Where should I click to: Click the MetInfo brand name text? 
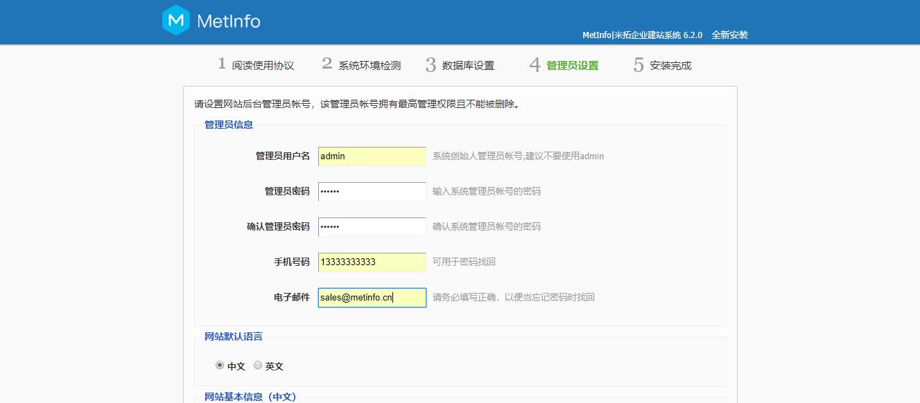(229, 21)
